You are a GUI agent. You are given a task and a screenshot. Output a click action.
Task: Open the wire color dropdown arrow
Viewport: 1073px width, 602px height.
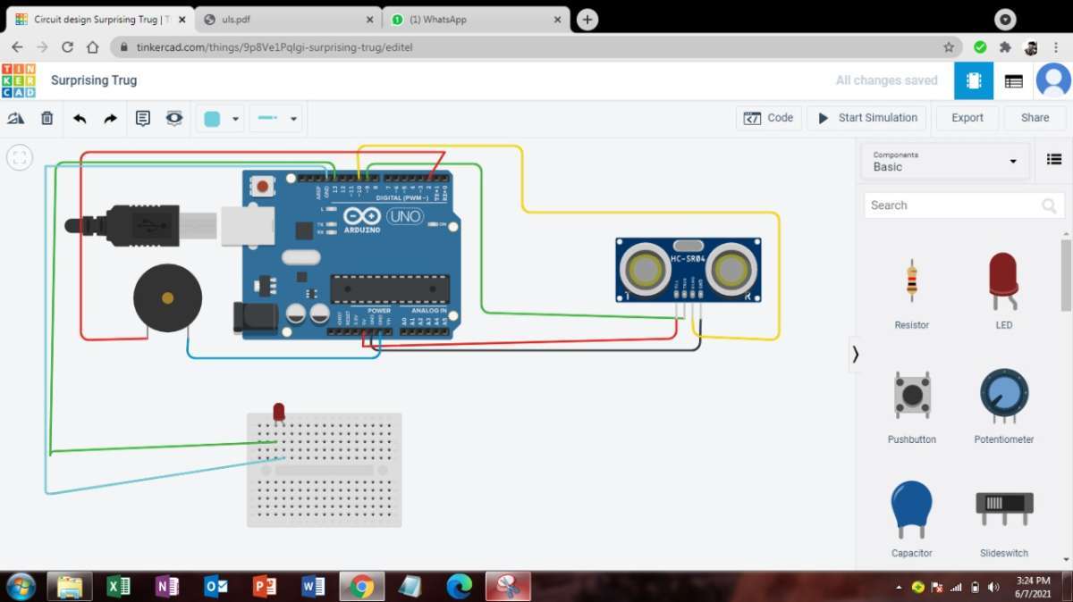[235, 119]
